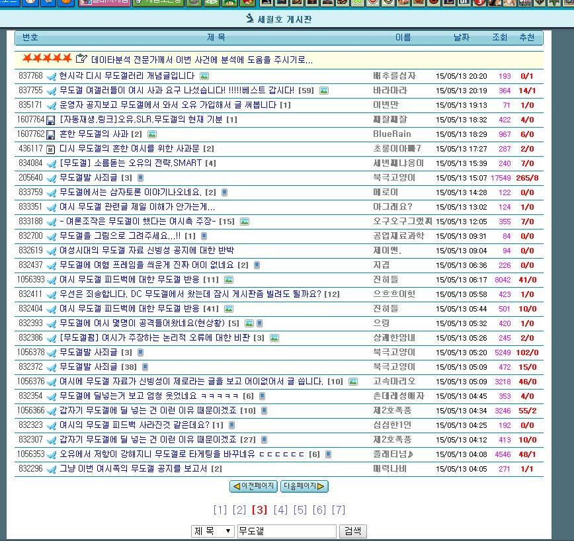Click mobile icon in post 205640 row
The height and width of the screenshot is (541, 574).
pyautogui.click(x=140, y=178)
